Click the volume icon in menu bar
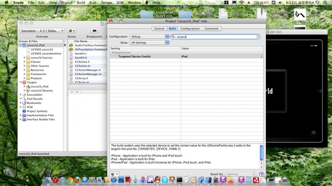This screenshot has height=186, width=332. coord(280,3)
